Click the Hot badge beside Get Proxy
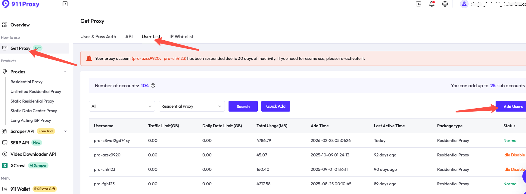The height and width of the screenshot is (194, 526). (38, 48)
